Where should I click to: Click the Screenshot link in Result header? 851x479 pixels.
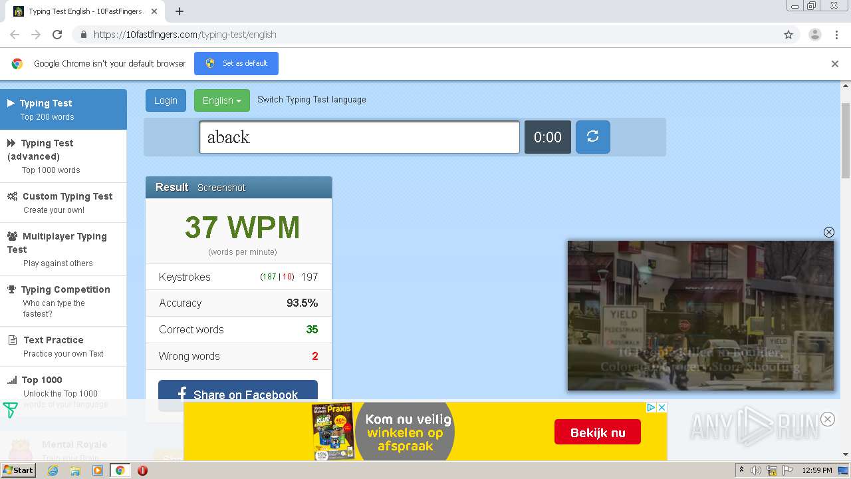221,188
